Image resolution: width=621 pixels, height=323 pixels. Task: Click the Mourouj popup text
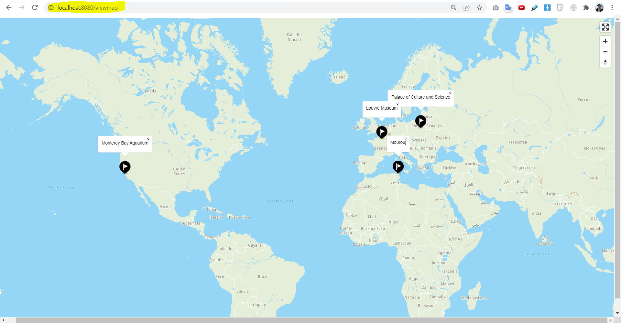tap(398, 142)
